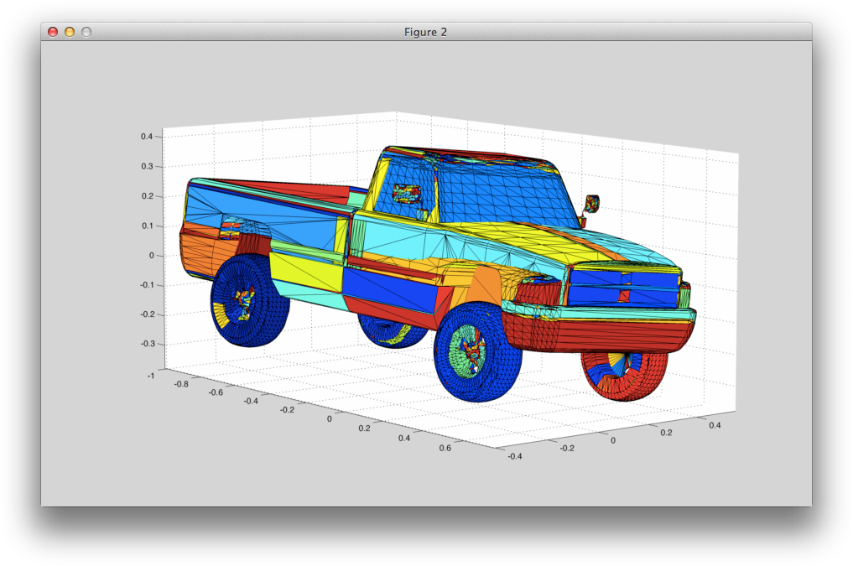Minimize the Figure 2 window
Image resolution: width=853 pixels, height=566 pixels.
tap(70, 32)
